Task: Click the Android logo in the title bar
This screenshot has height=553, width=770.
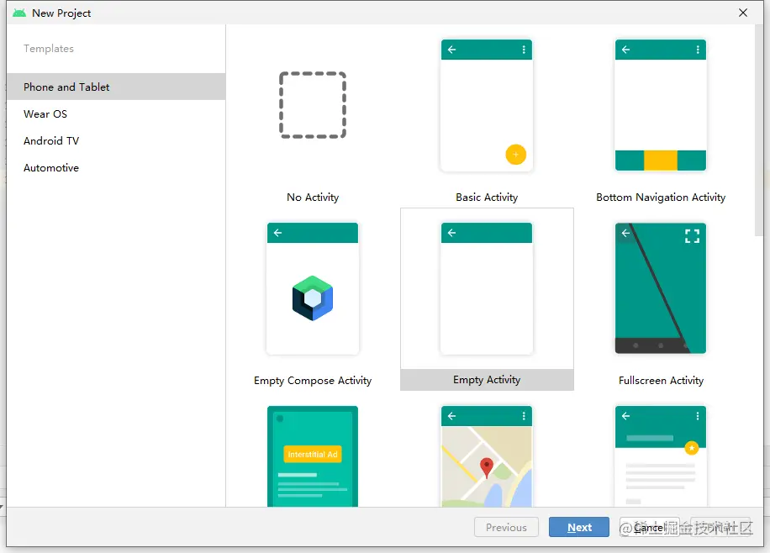Action: 19,13
